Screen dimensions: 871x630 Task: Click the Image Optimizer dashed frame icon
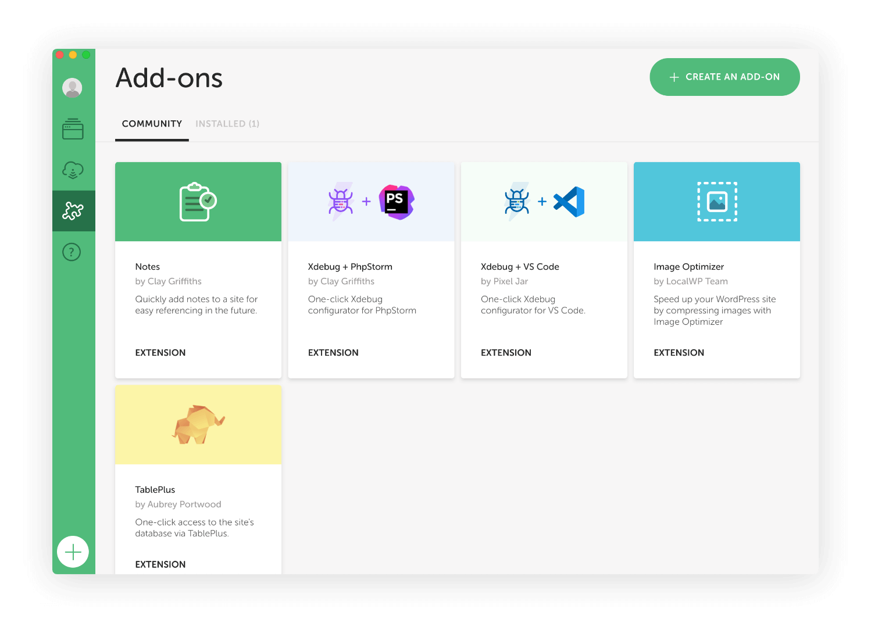coord(717,202)
